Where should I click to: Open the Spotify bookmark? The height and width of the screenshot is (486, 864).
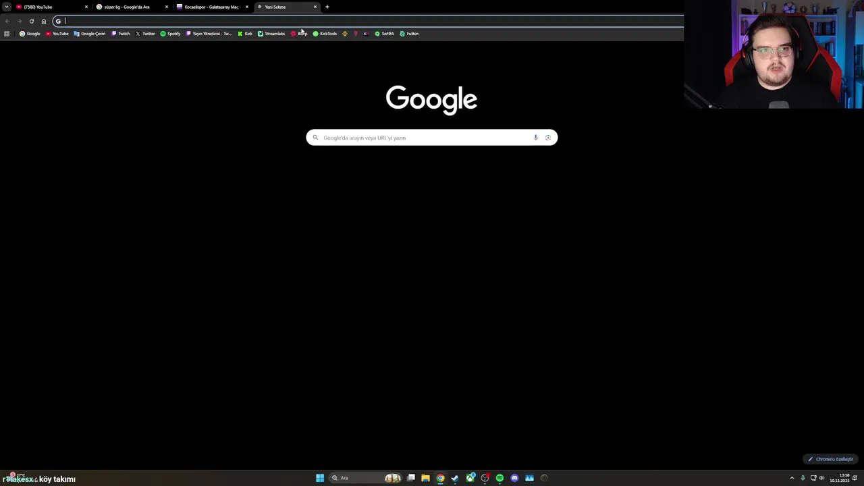point(170,34)
